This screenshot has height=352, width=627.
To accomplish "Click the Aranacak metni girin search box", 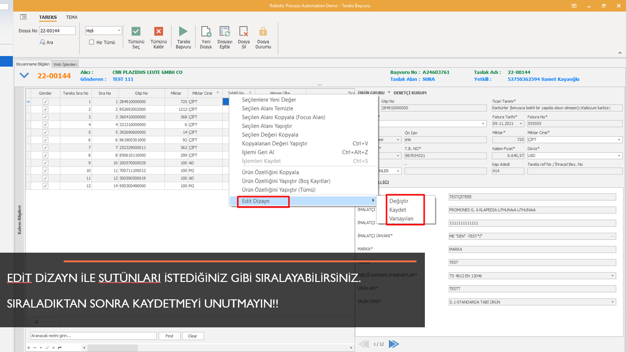I will click(93, 336).
